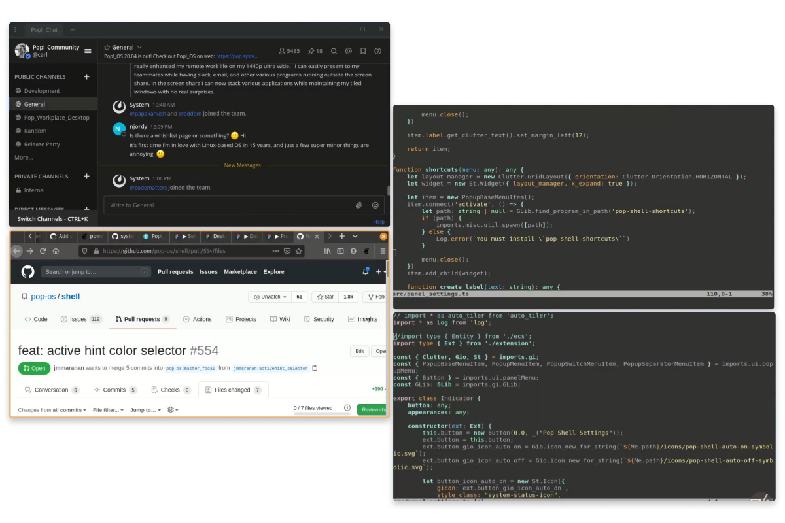Open the File filter dropdown
The height and width of the screenshot is (523, 785).
(109, 410)
